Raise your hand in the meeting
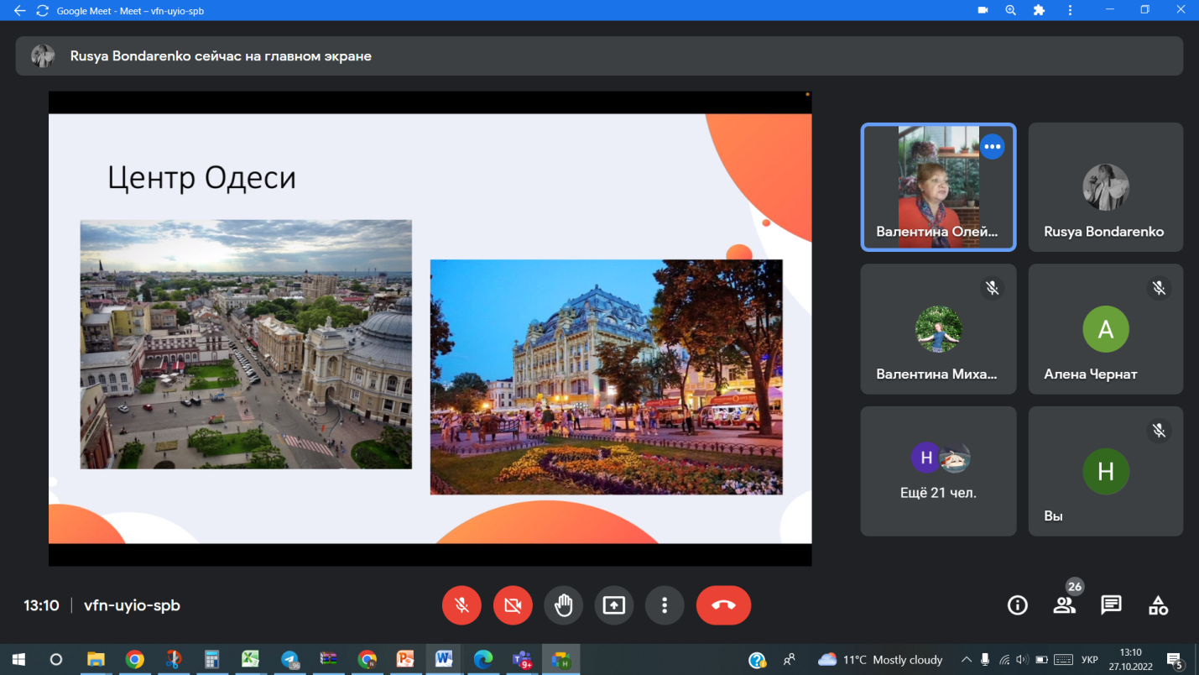This screenshot has width=1199, height=675. click(563, 605)
